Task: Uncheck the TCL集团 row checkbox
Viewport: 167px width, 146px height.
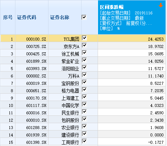Action: click(84, 38)
